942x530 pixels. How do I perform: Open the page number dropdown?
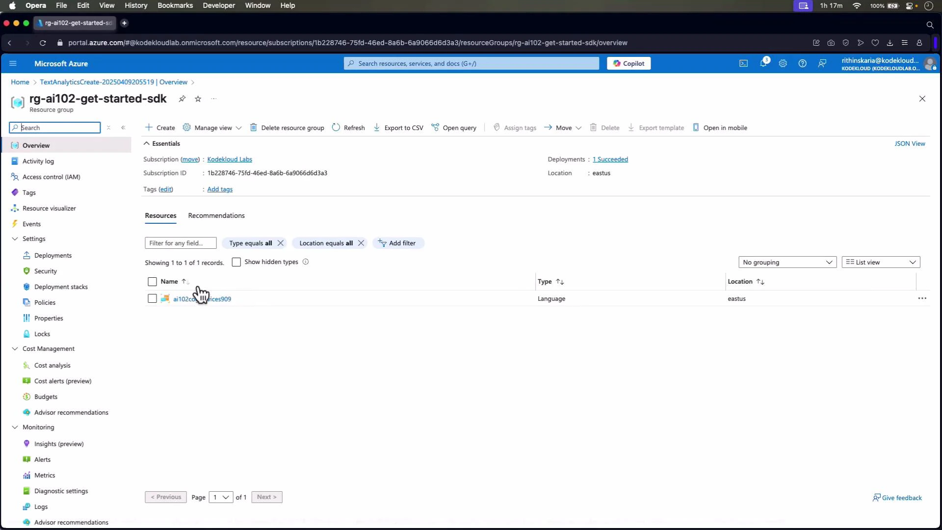(x=221, y=497)
